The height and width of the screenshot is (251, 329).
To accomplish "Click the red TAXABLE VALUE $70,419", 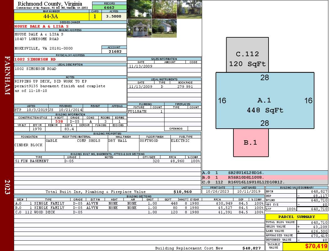I will [316, 246].
